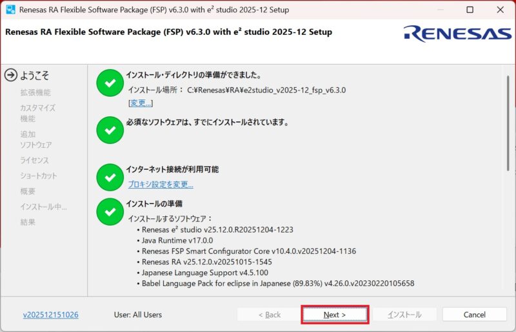Viewport: 516px width, 332px height.
Task: Select the 拡張機能 step in sidebar
Action: (35, 92)
